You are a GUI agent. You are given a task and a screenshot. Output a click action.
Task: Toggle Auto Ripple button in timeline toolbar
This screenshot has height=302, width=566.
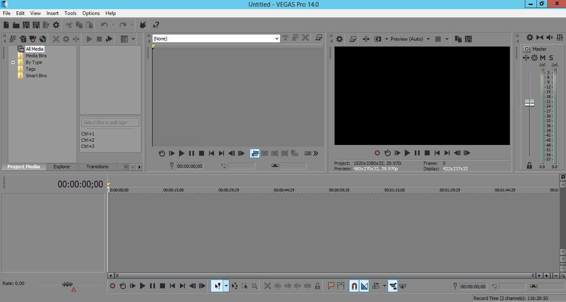tap(376, 286)
